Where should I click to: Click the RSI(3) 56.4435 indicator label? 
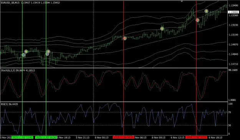(9, 104)
